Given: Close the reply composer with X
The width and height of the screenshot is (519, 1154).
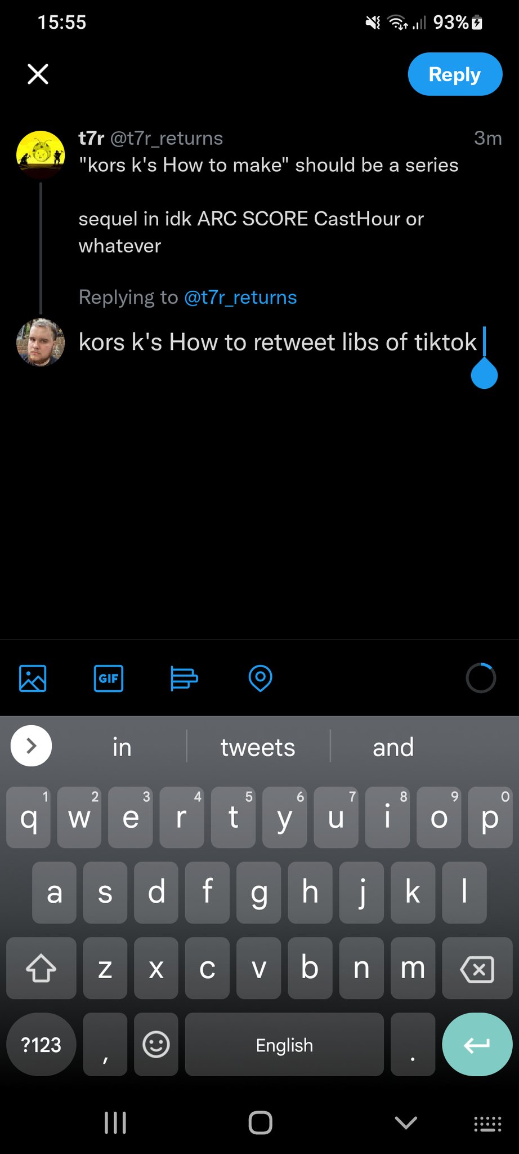Looking at the screenshot, I should click(38, 74).
